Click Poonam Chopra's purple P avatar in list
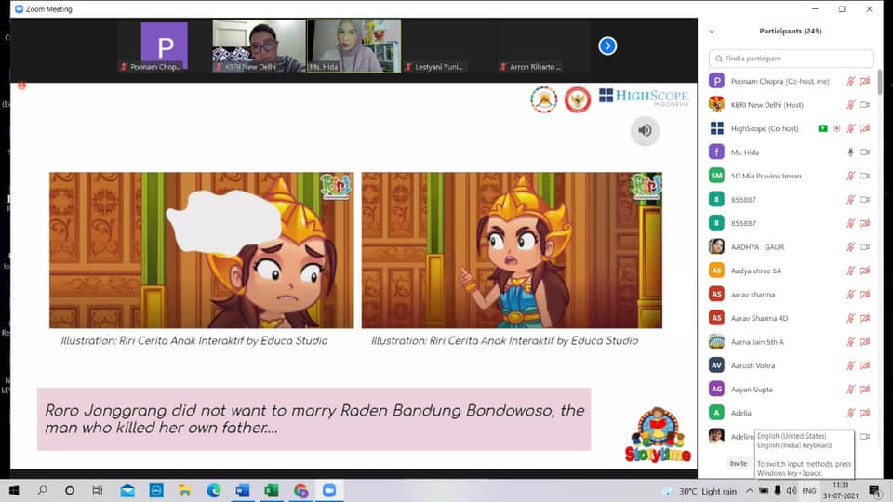The image size is (893, 502). [x=716, y=81]
